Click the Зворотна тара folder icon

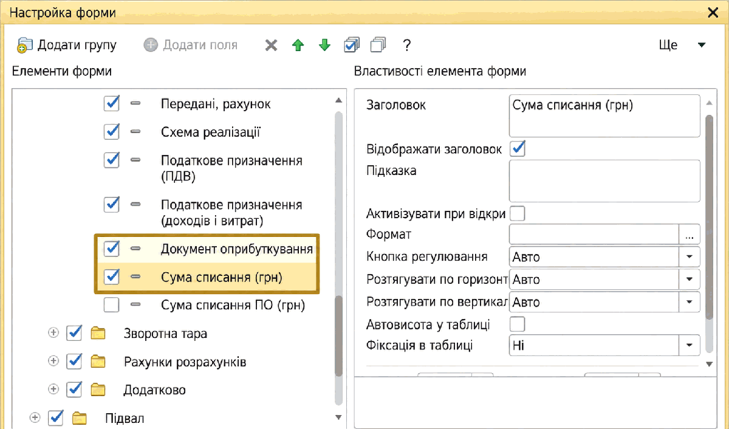click(x=98, y=334)
